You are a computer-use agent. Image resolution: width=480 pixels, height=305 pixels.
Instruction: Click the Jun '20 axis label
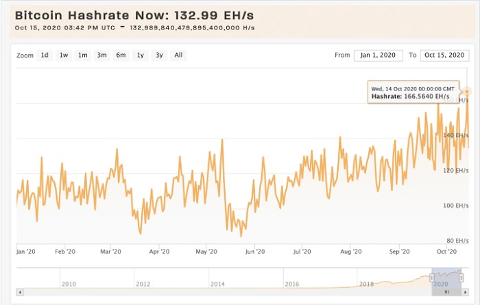pyautogui.click(x=255, y=252)
